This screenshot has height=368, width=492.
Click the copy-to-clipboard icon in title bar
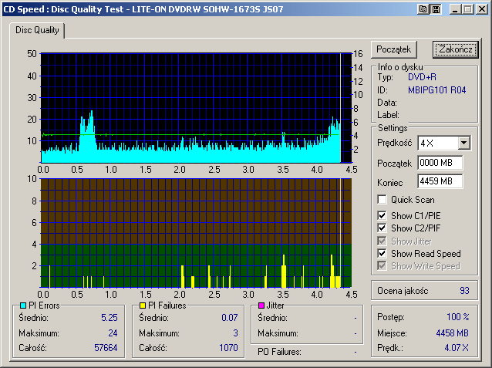[x=423, y=9]
